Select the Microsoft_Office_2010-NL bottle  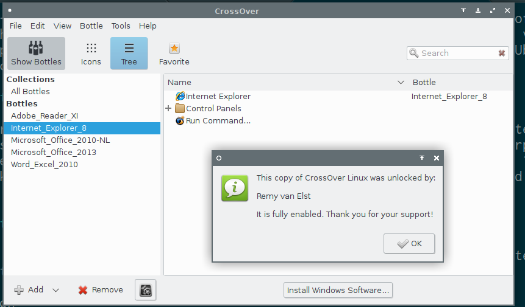60,140
